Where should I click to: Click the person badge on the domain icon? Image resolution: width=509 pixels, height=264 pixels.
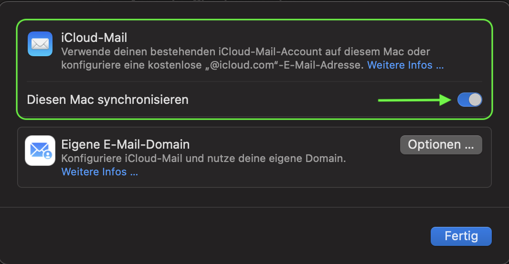(47, 155)
